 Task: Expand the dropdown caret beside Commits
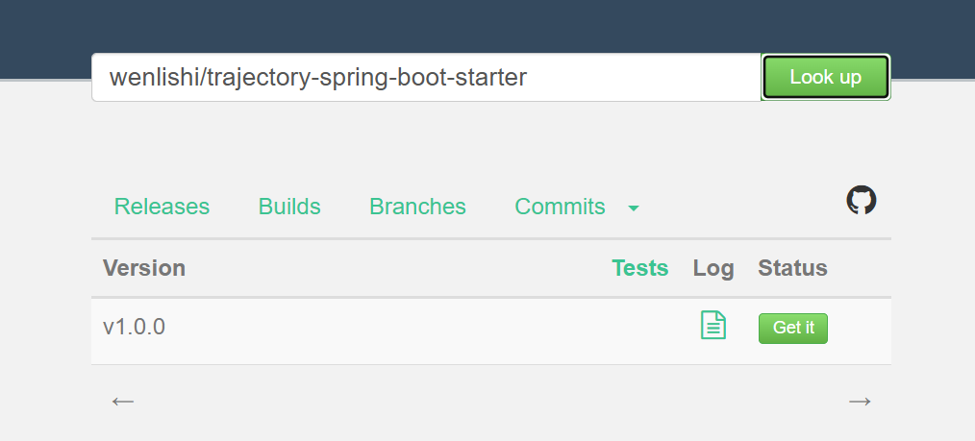(x=633, y=208)
